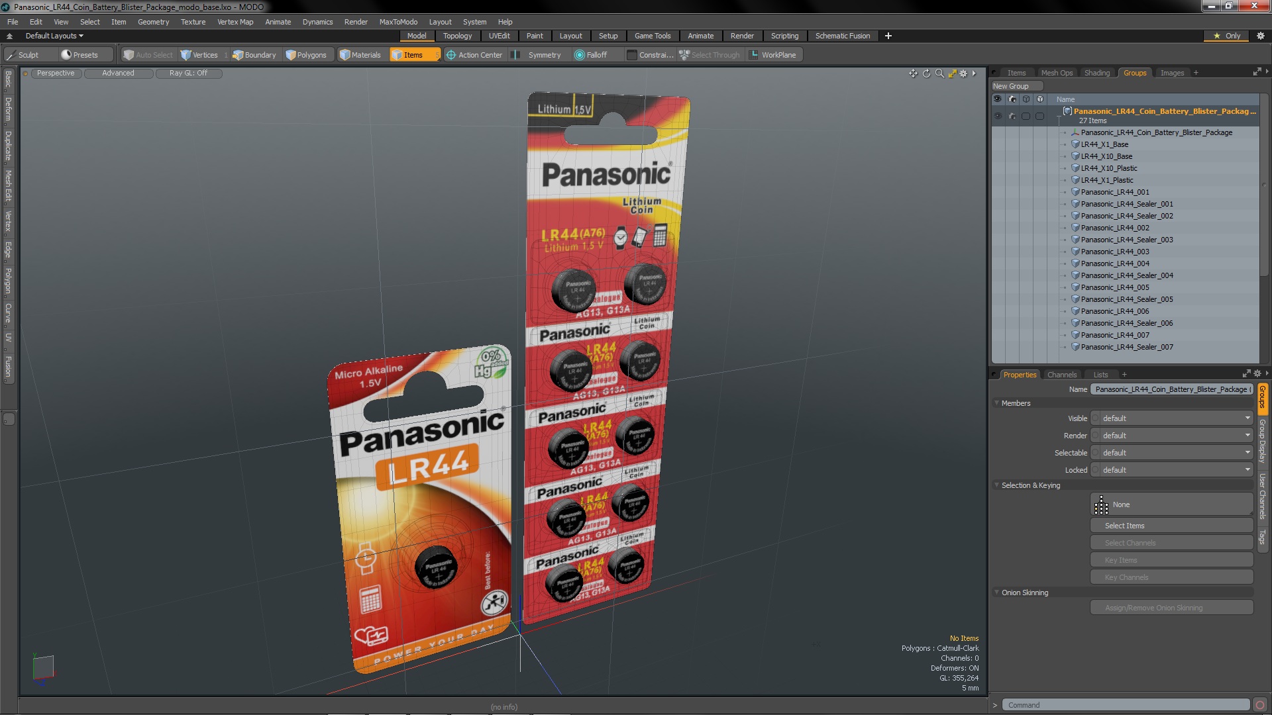1272x715 pixels.
Task: Open the Selectable dropdown
Action: pyautogui.click(x=1171, y=453)
